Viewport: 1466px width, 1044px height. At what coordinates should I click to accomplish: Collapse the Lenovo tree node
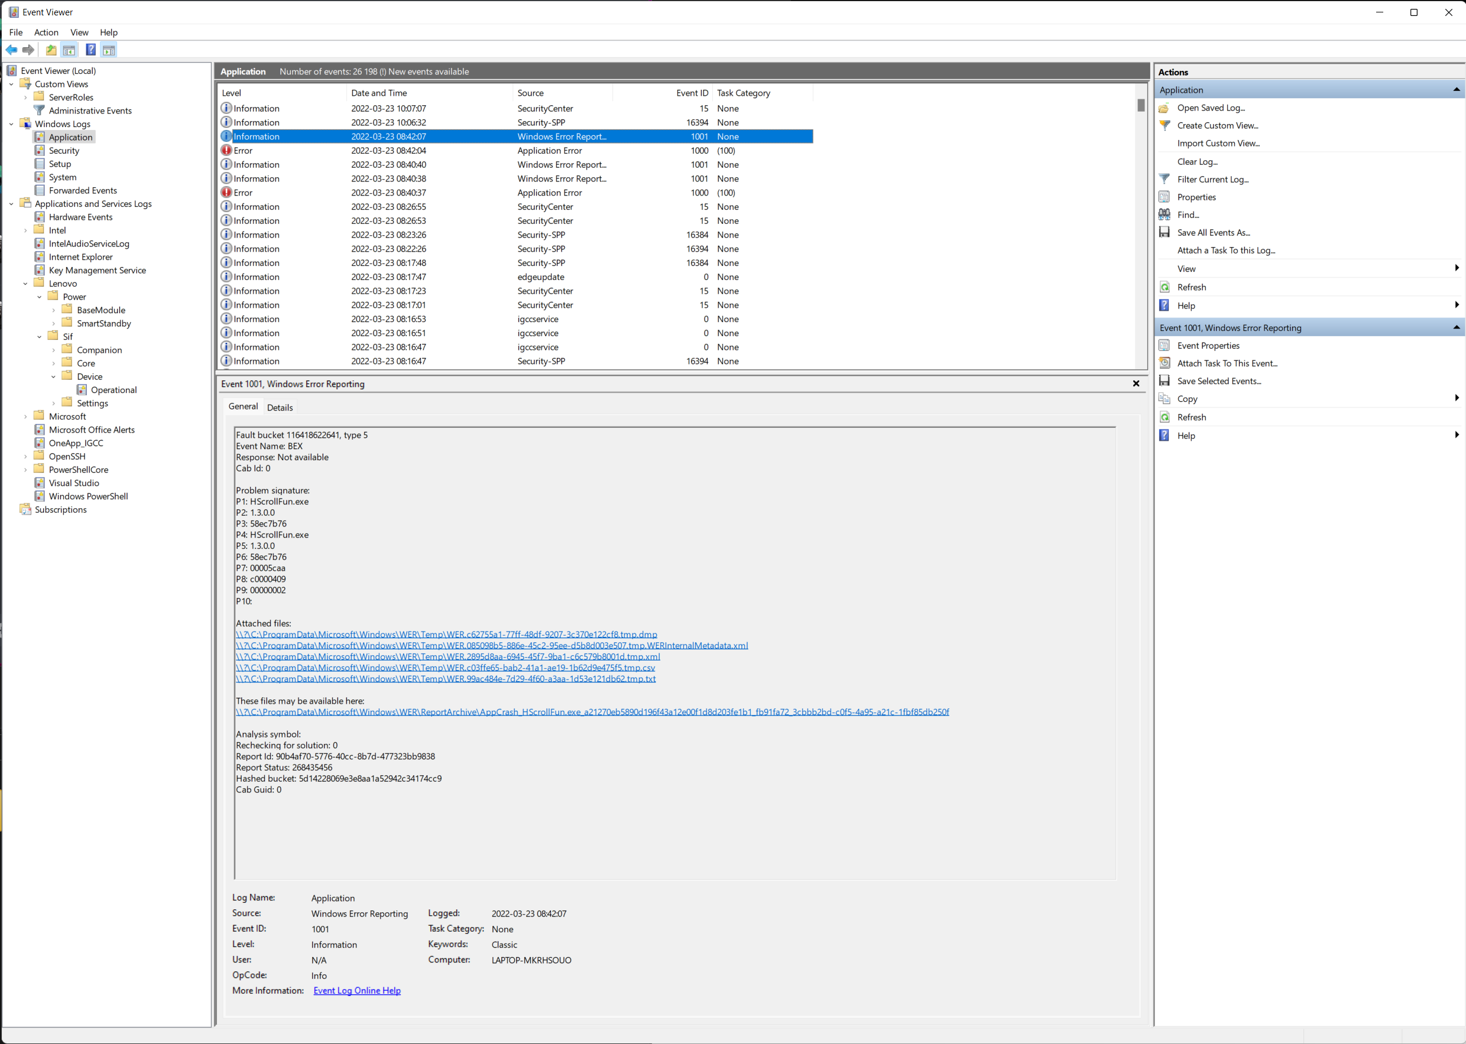point(25,283)
